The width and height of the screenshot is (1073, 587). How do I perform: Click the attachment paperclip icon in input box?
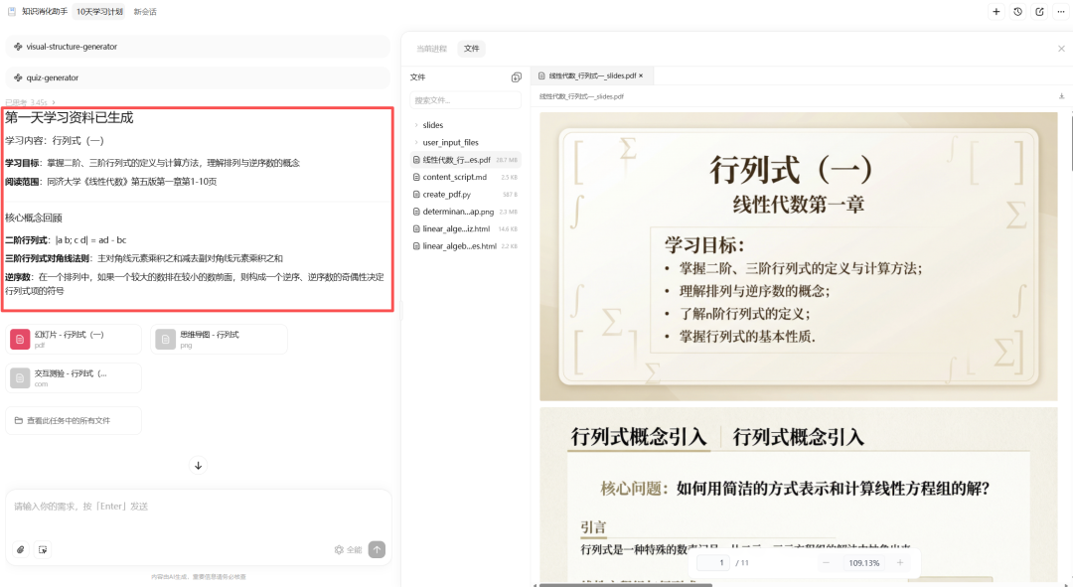coord(22,548)
